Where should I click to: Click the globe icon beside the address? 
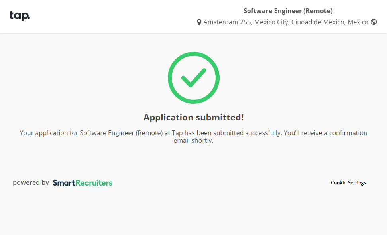374,22
